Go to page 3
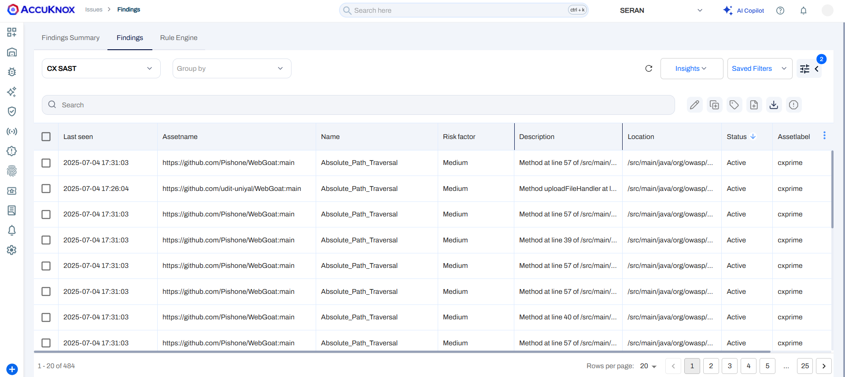 tap(730, 366)
